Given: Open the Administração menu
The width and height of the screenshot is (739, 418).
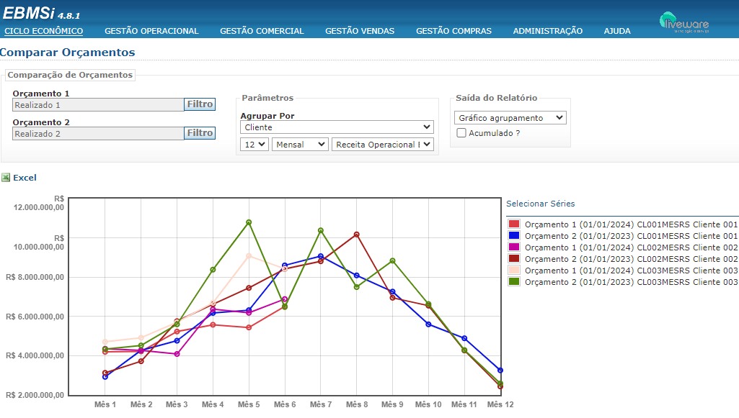Looking at the screenshot, I should (x=548, y=31).
